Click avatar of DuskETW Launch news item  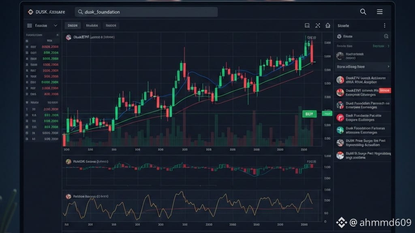340,80
